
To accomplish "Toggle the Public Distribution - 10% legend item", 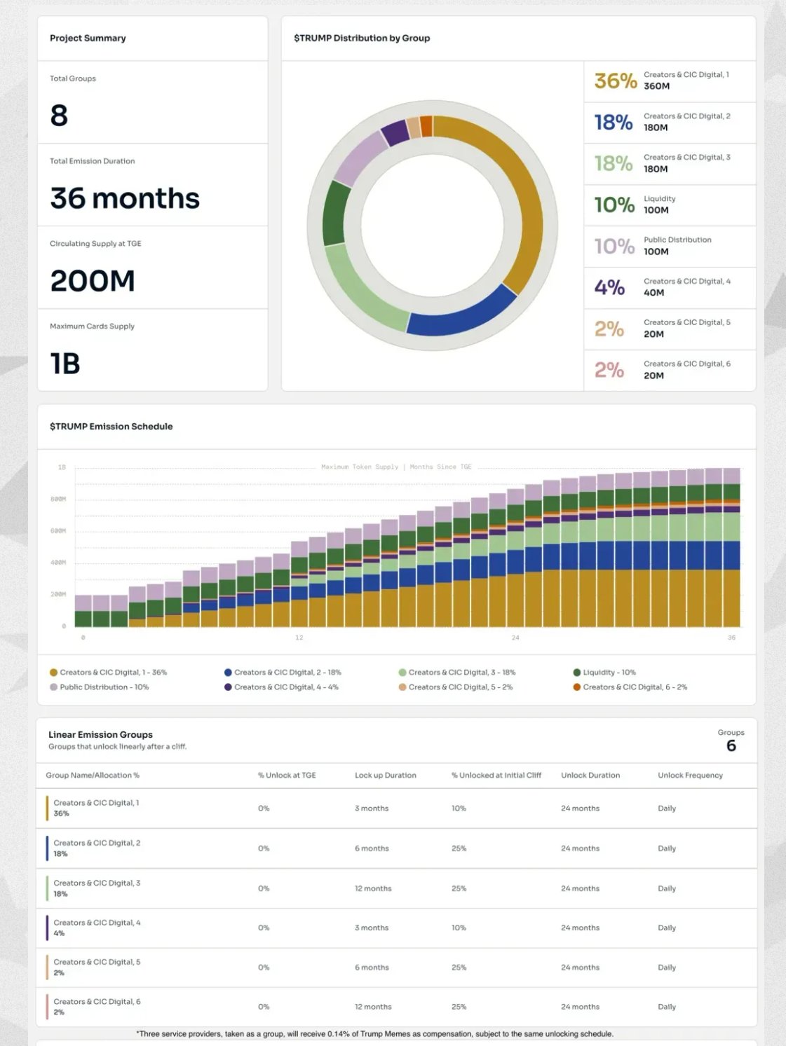I will tap(104, 687).
